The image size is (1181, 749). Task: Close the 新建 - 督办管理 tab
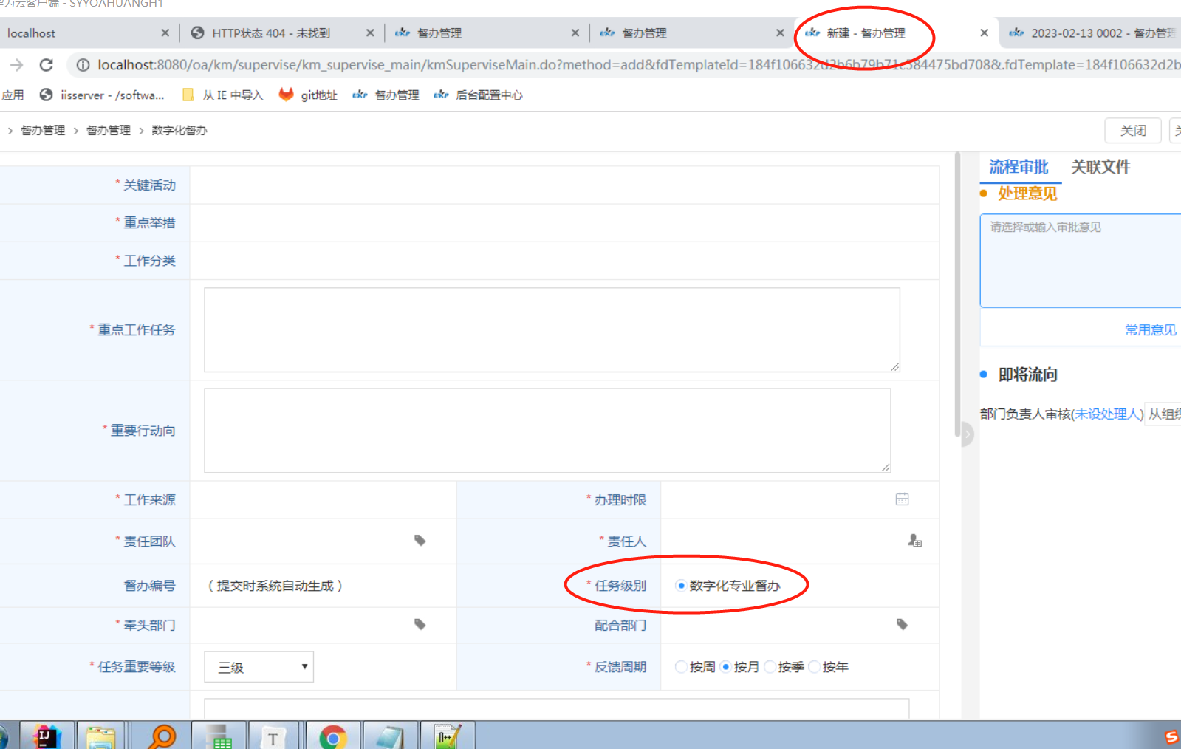(984, 33)
